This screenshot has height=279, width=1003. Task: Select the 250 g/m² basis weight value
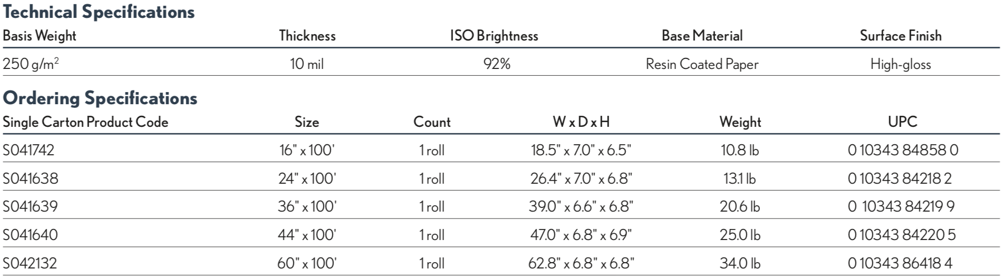click(x=31, y=64)
